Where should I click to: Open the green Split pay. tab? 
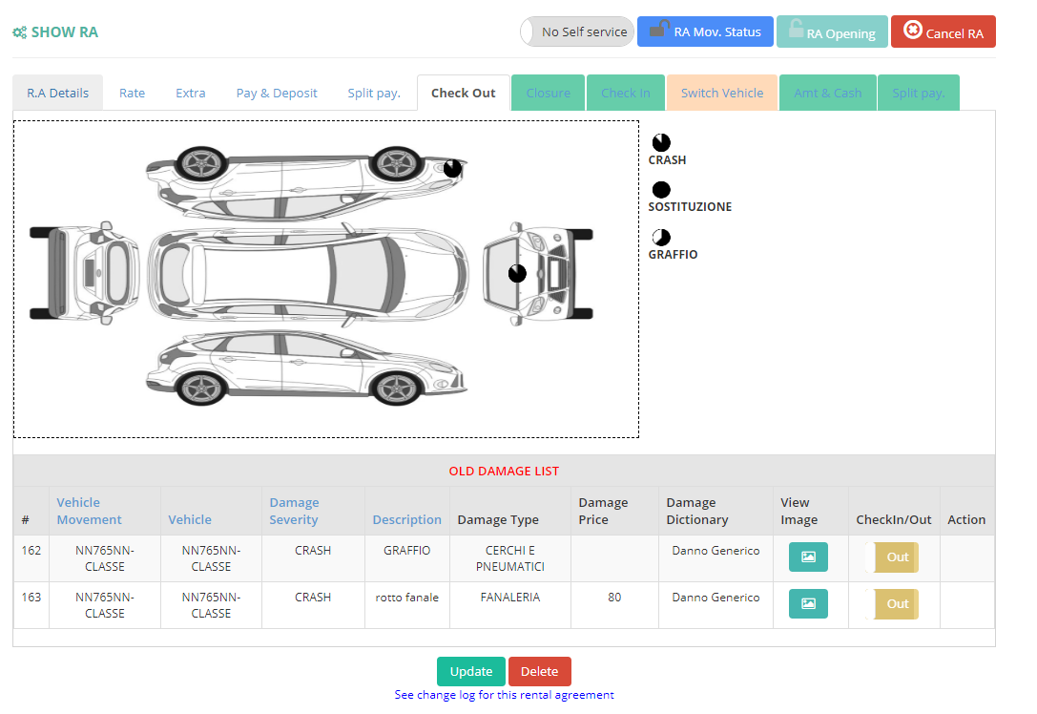pyautogui.click(x=919, y=93)
